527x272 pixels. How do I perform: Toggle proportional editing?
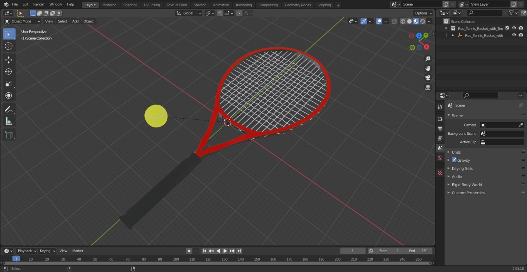pos(239,13)
